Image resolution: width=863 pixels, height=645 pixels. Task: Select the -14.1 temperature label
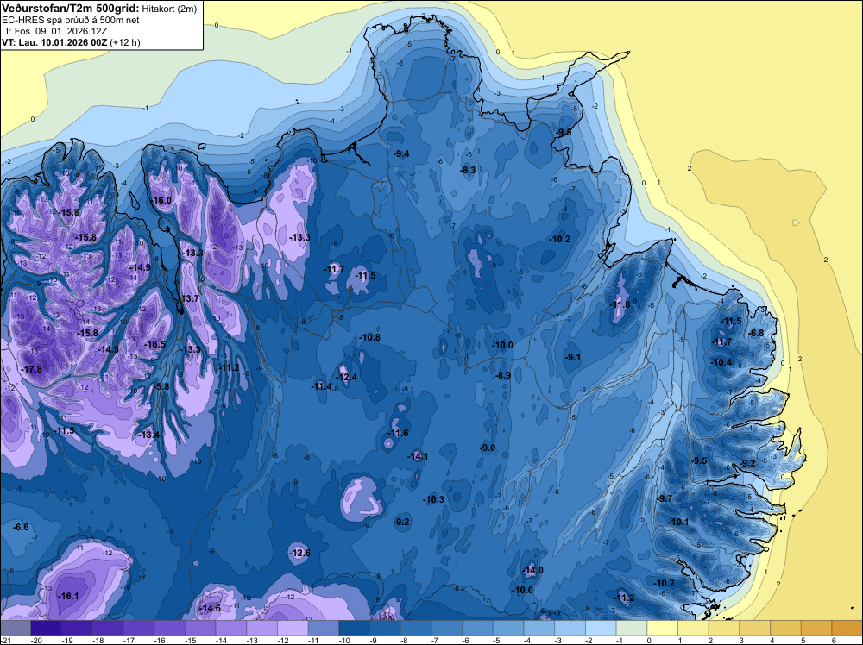point(419,456)
